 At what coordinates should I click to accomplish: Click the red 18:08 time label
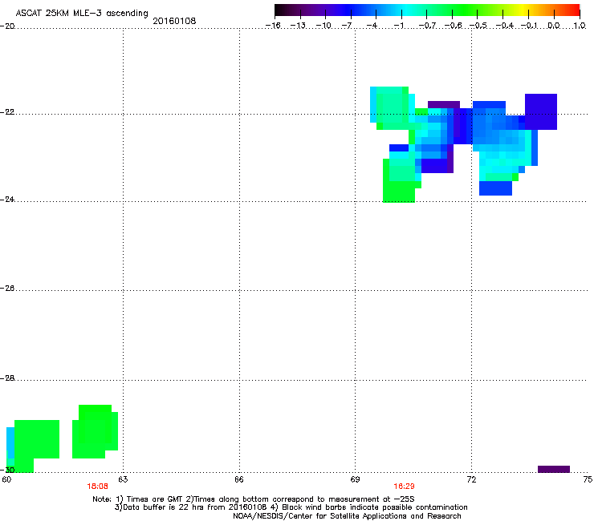[x=97, y=487]
